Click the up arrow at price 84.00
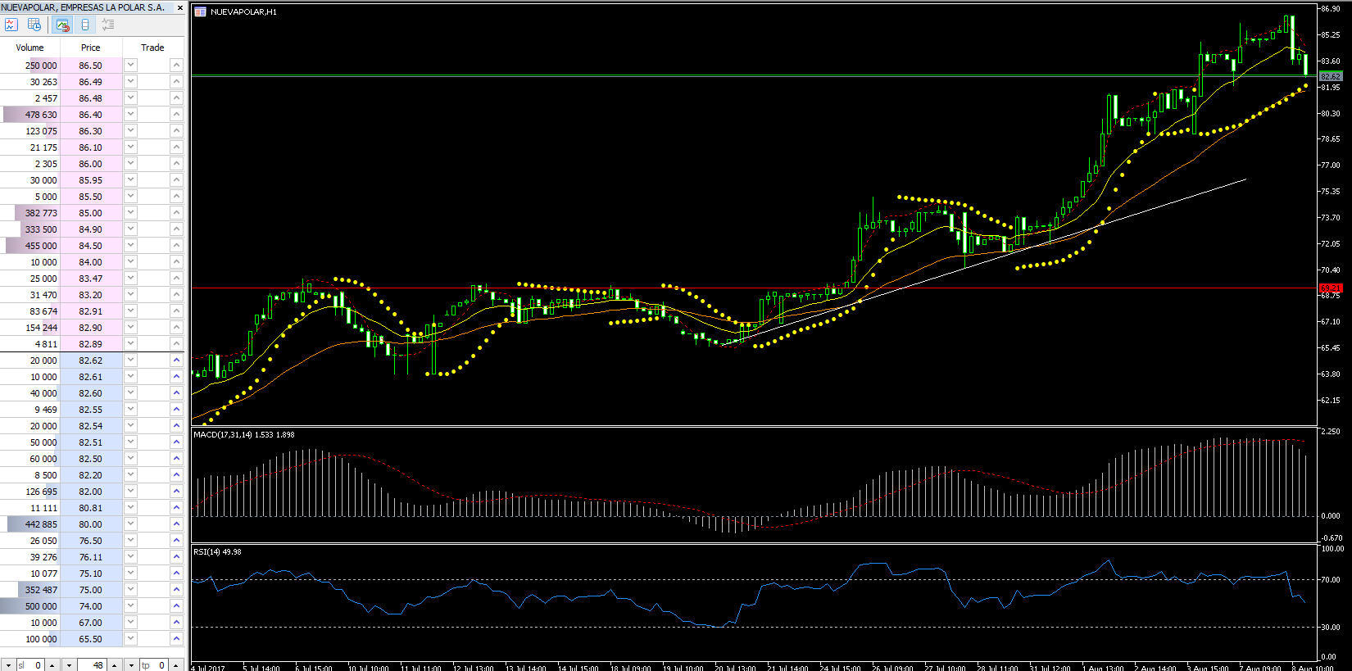The width and height of the screenshot is (1352, 671). 176,261
